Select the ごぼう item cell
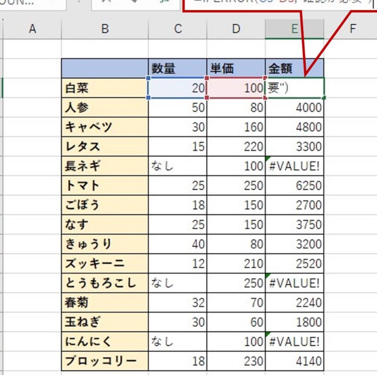This screenshot has width=377, height=375. pyautogui.click(x=105, y=205)
